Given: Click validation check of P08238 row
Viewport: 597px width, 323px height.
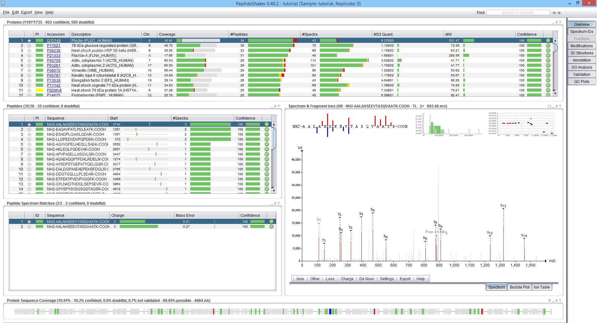Looking at the screenshot, I should pos(548,51).
